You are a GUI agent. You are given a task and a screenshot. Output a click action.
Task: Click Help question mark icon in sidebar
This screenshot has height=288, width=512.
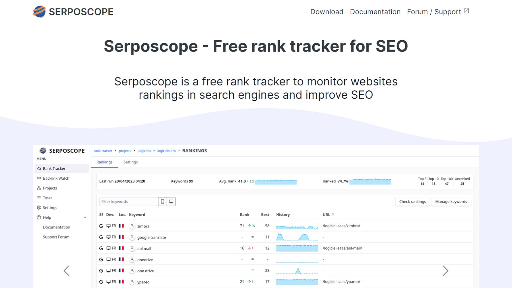click(39, 217)
